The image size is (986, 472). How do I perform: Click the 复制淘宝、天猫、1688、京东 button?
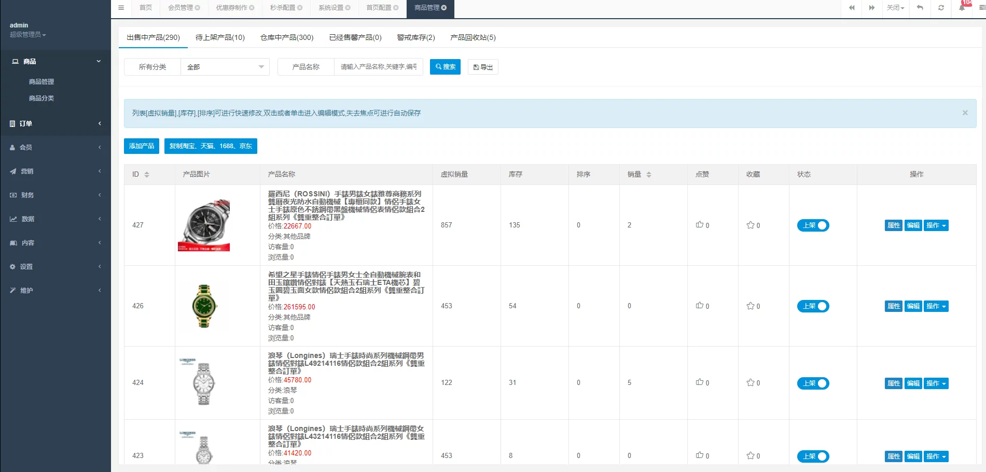[x=211, y=146]
